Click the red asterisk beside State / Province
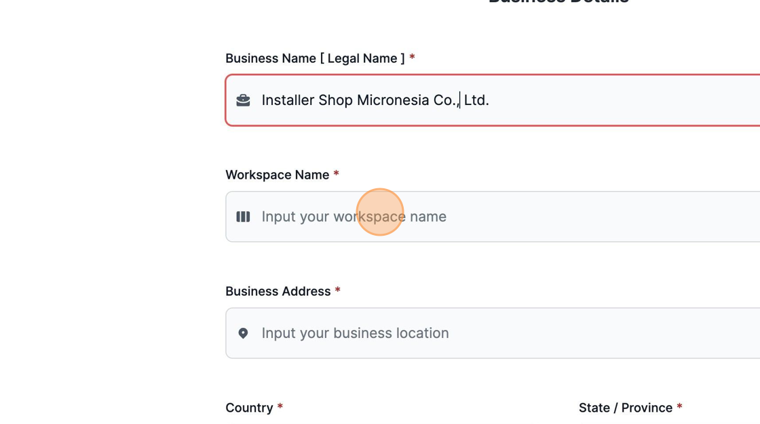760x424 pixels. tap(679, 406)
